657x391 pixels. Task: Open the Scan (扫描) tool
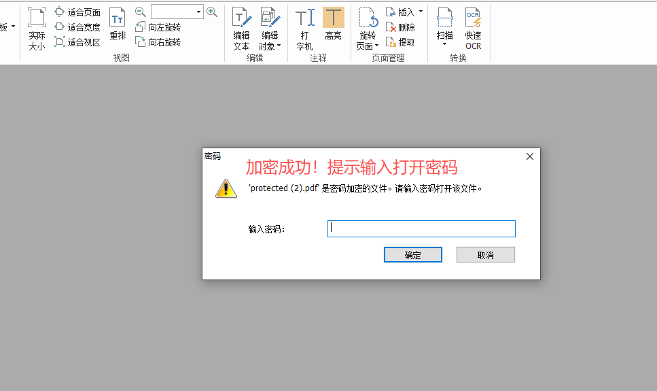(x=444, y=26)
